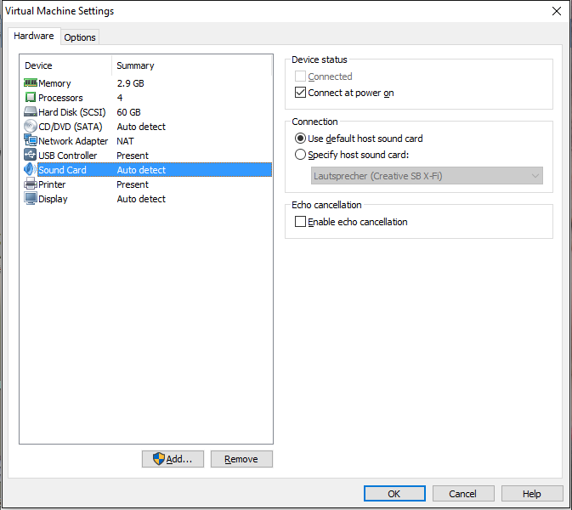Image resolution: width=572 pixels, height=510 pixels.
Task: Click Printer's Present summary
Action: click(x=133, y=184)
